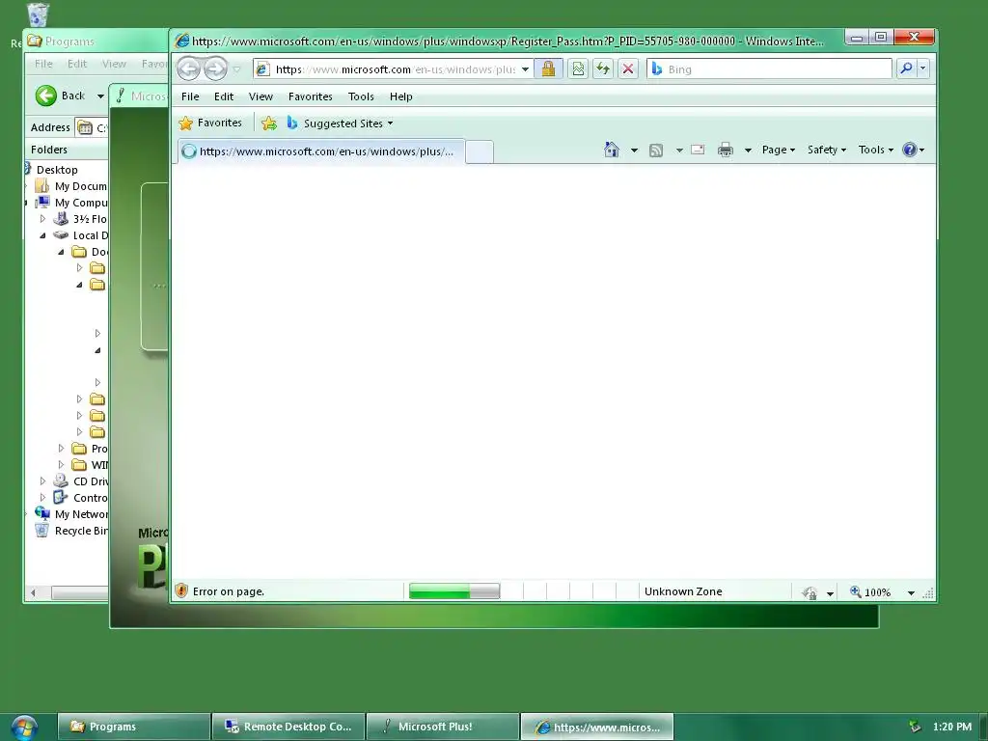Click the Refresh page icon

click(603, 69)
